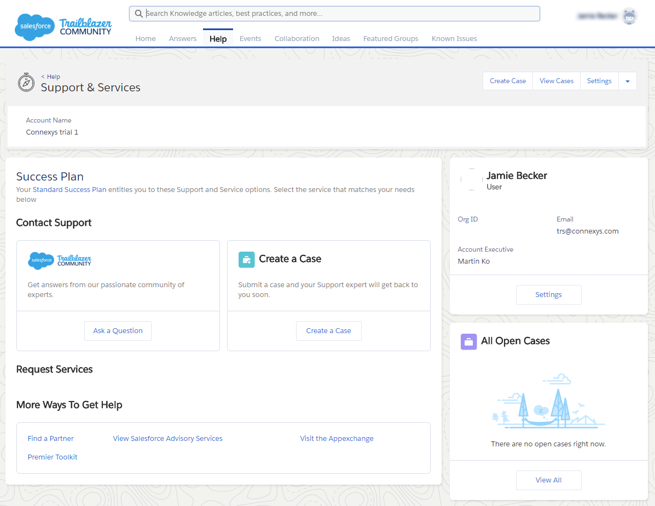
Task: Open the user avatar in top right
Action: 629,16
